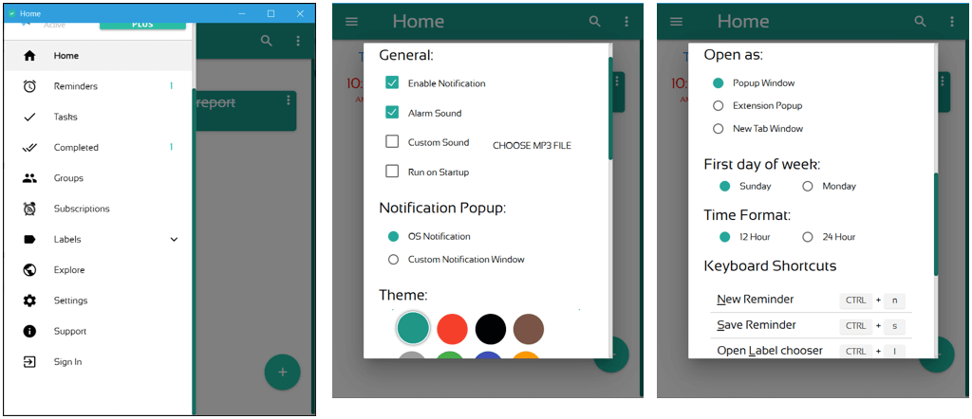Open Tasks via the checkmark icon

pyautogui.click(x=29, y=117)
